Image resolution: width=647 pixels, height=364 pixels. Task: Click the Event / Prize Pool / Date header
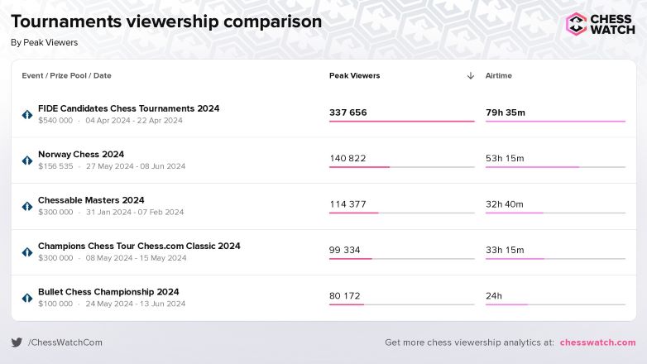point(66,75)
